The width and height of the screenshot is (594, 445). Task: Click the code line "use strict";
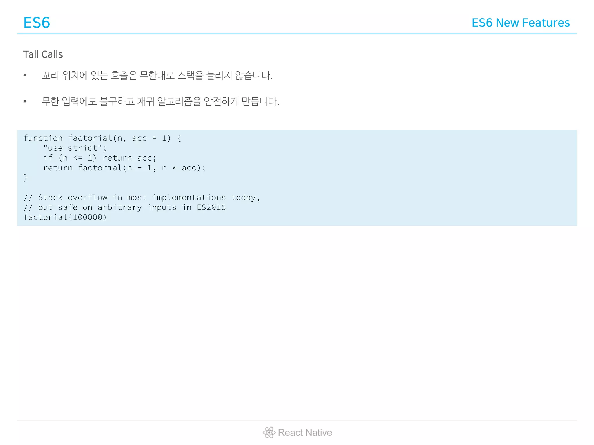tap(75, 148)
